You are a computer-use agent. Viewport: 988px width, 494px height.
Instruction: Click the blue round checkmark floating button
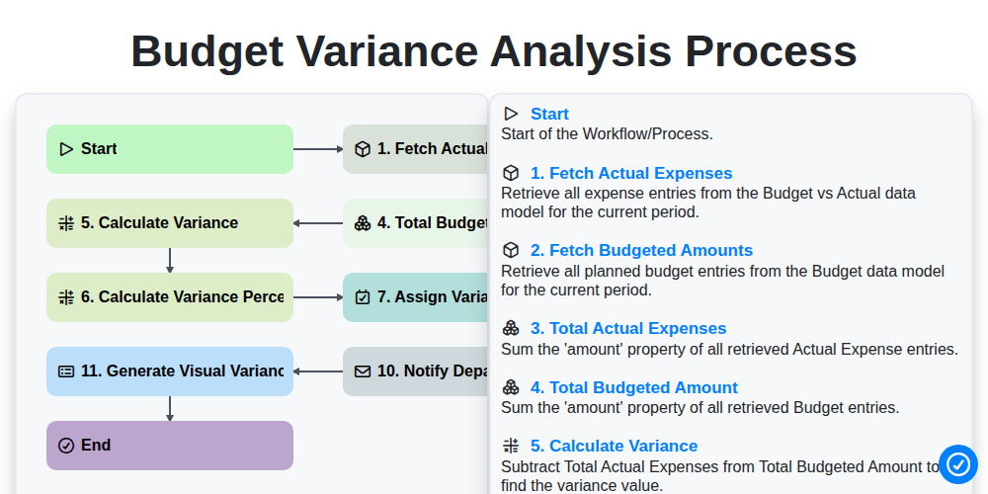(x=957, y=464)
